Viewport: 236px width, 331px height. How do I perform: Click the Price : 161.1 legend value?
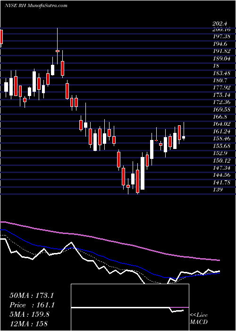point(32,305)
